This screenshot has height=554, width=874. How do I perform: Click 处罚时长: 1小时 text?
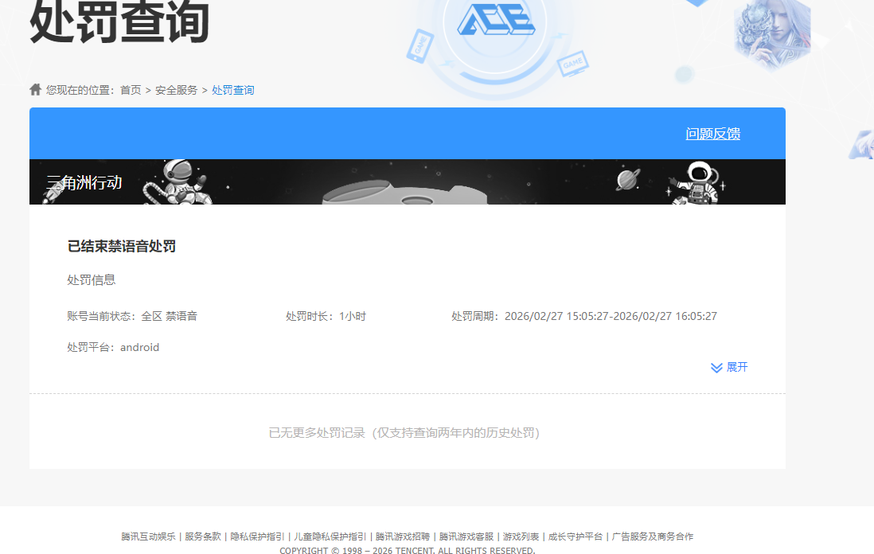tap(326, 316)
